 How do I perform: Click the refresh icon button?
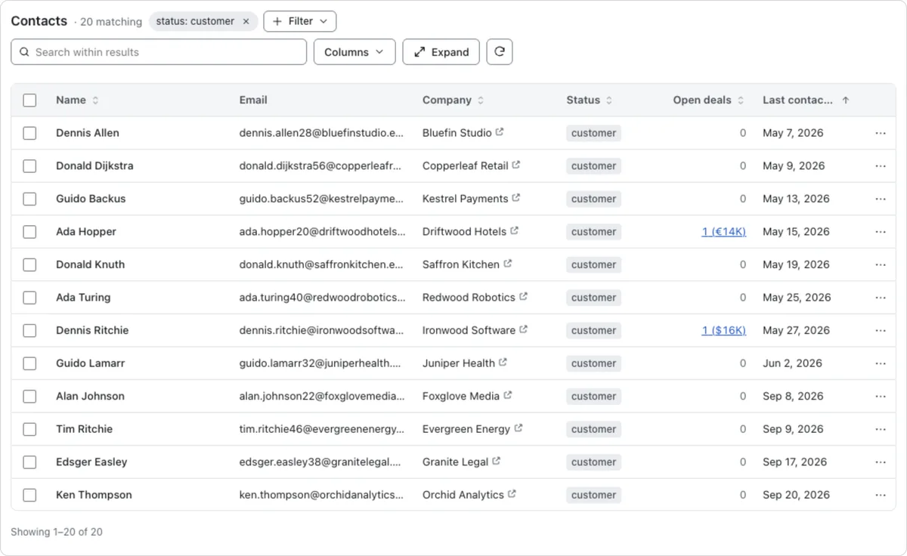point(500,52)
